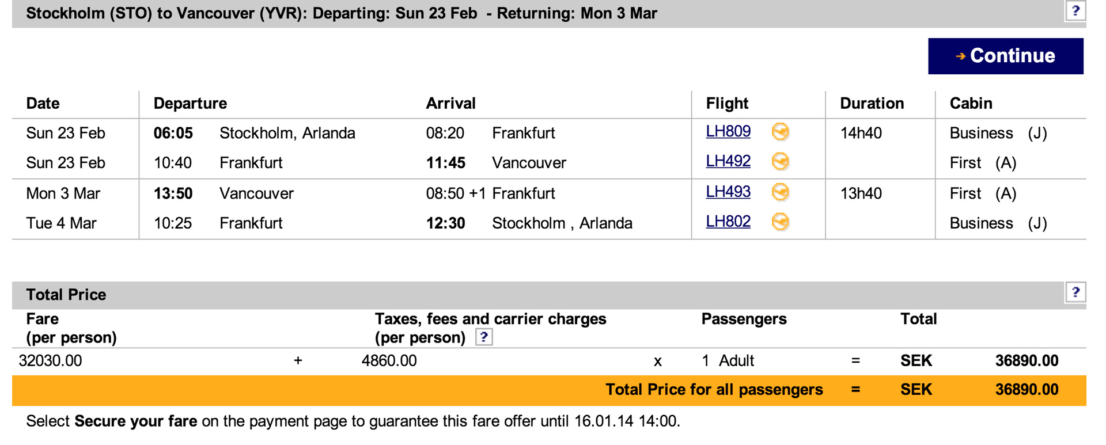Click the Duration column header
The width and height of the screenshot is (1106, 445).
872,104
